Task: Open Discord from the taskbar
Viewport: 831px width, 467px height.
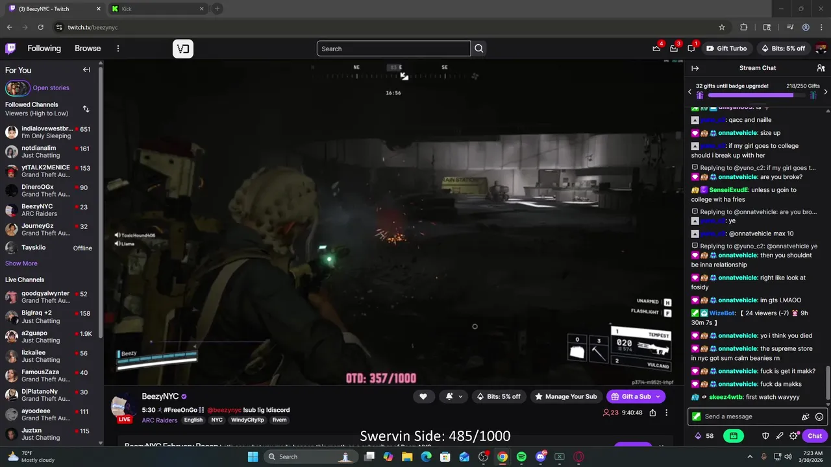Action: click(x=541, y=457)
